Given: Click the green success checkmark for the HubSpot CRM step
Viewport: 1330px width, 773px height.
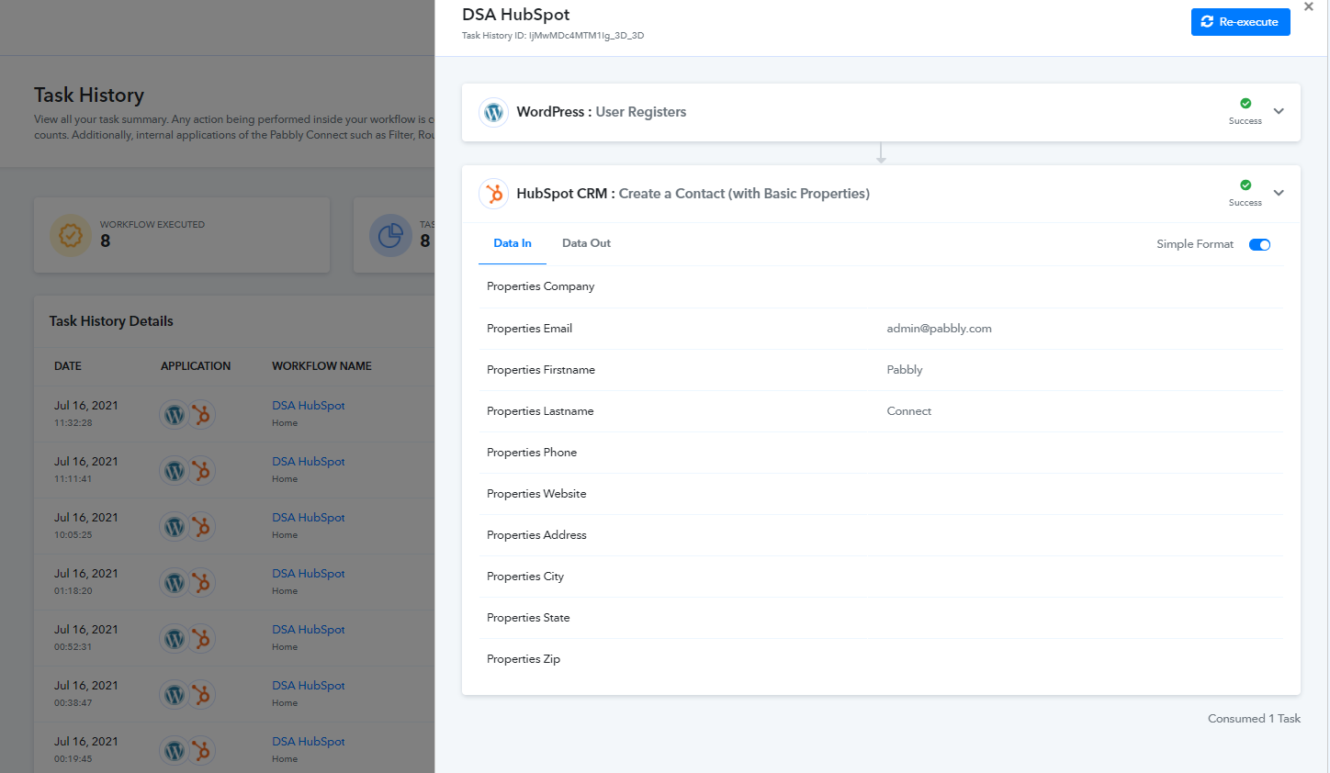Looking at the screenshot, I should pyautogui.click(x=1245, y=185).
